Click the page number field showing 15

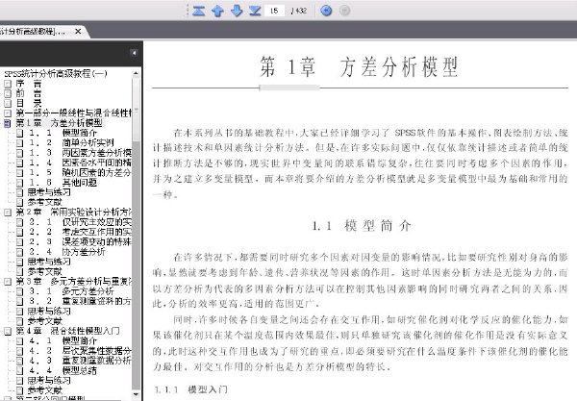(x=274, y=11)
